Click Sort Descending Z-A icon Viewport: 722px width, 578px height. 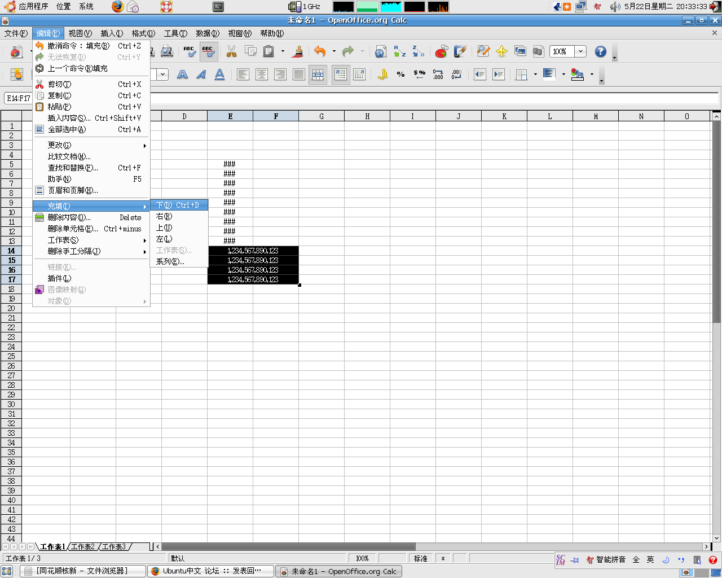pyautogui.click(x=418, y=51)
